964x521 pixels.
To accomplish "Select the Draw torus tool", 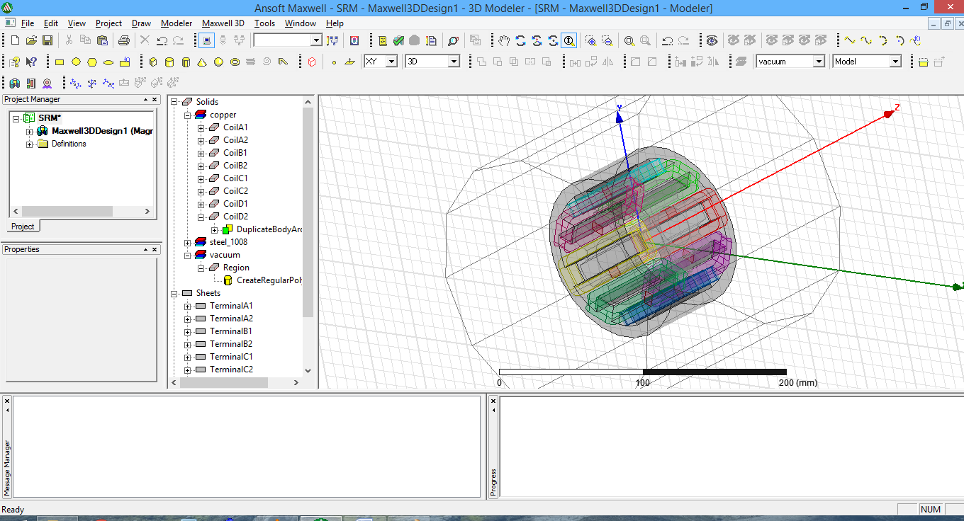I will pos(234,62).
